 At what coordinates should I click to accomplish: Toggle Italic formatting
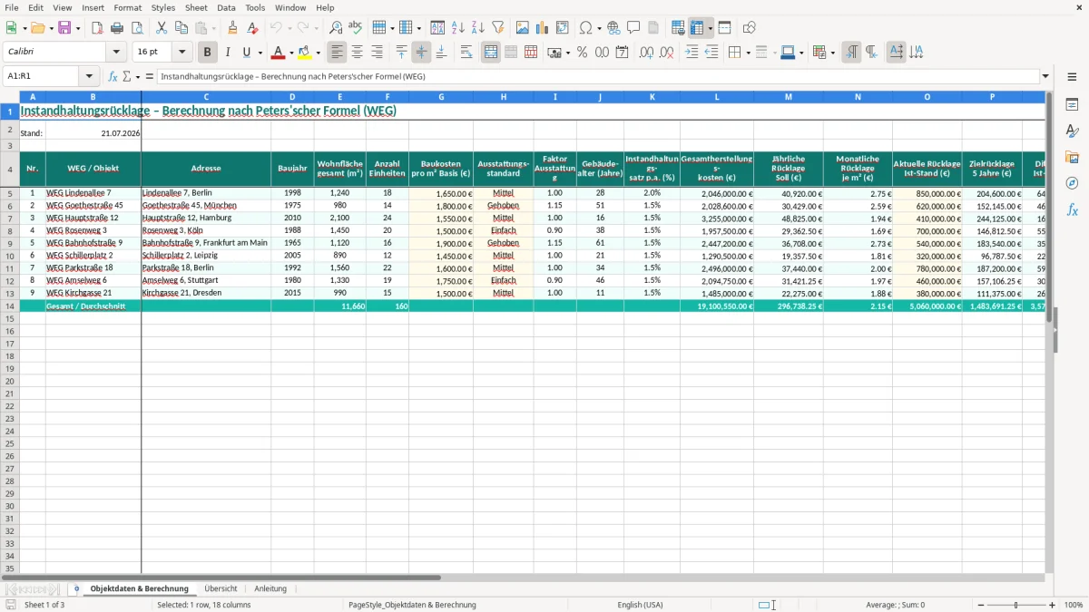point(228,53)
